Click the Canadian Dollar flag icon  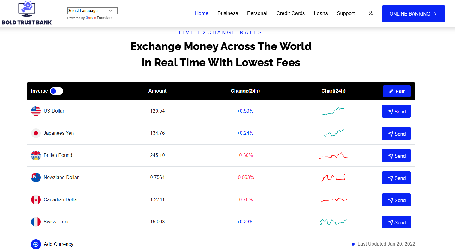pyautogui.click(x=36, y=200)
